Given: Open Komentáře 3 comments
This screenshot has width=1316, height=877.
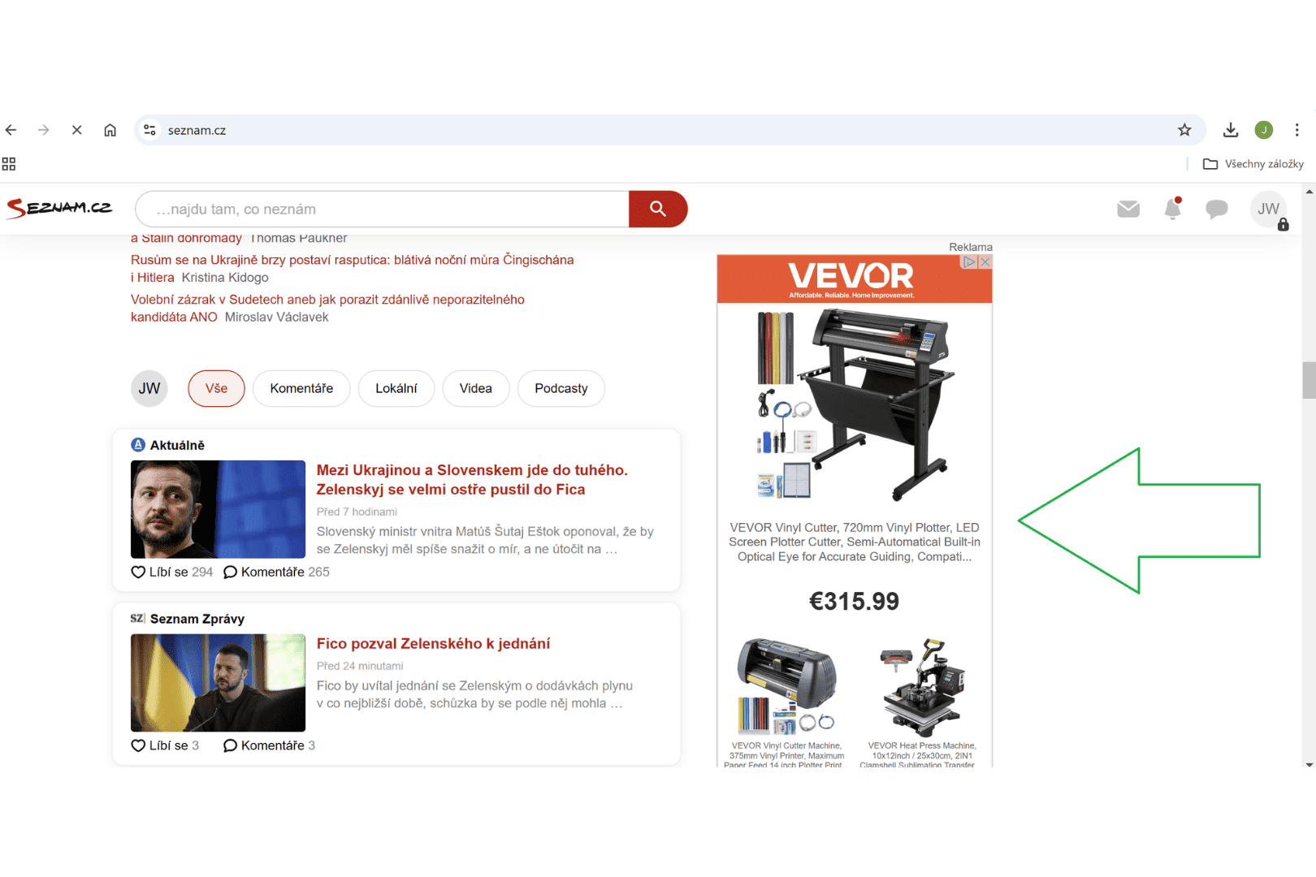Looking at the screenshot, I should click(269, 745).
